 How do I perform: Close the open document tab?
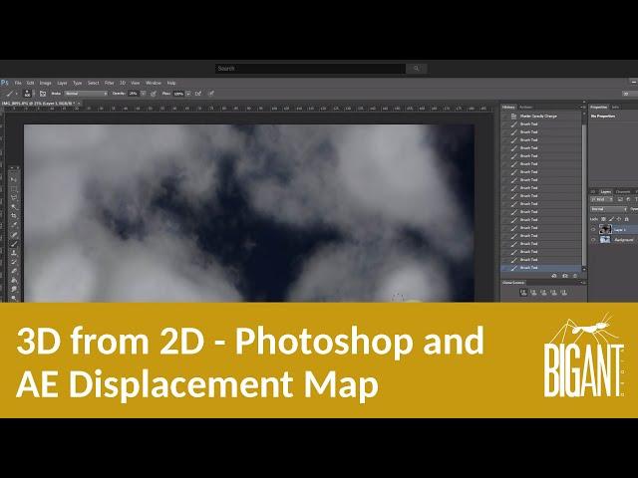79,104
